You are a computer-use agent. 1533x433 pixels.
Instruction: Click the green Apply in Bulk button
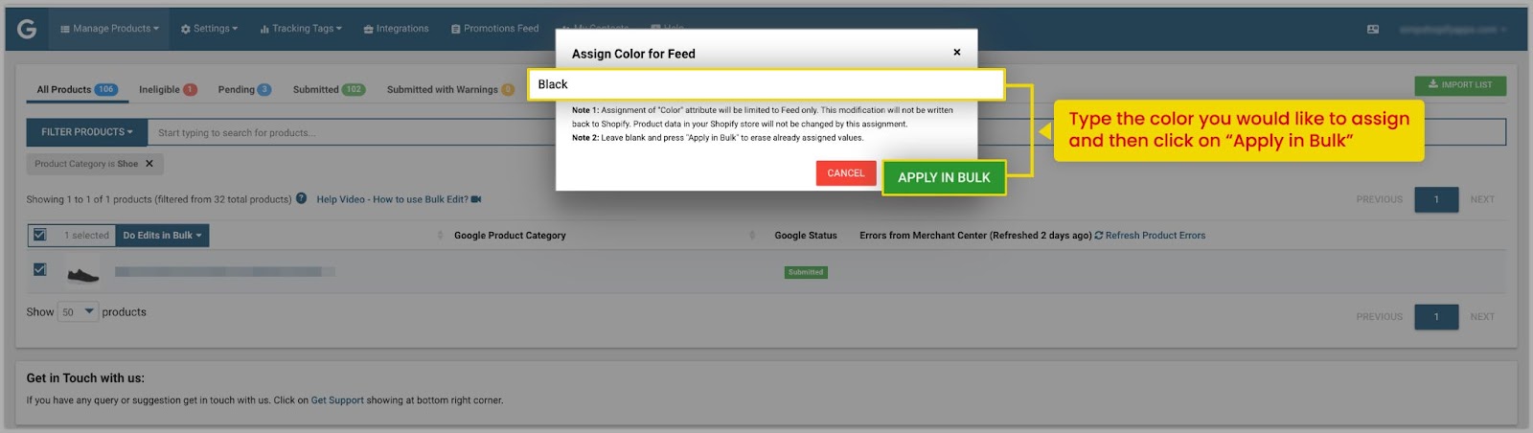coord(944,177)
